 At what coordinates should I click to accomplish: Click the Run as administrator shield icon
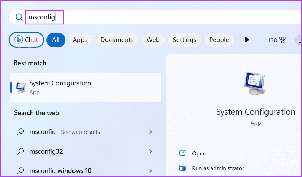pyautogui.click(x=183, y=168)
